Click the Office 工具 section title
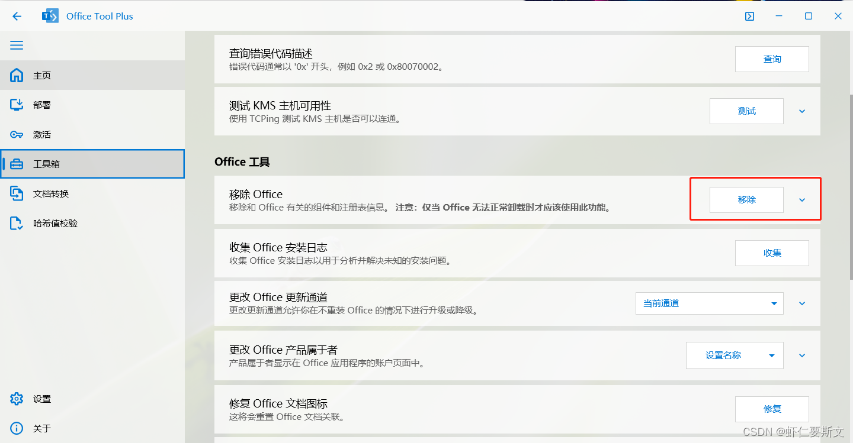Screen dimensions: 853x443 pos(242,161)
